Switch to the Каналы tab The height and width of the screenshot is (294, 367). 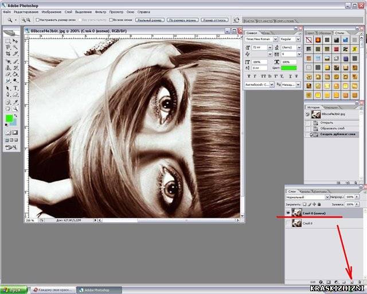tap(304, 192)
